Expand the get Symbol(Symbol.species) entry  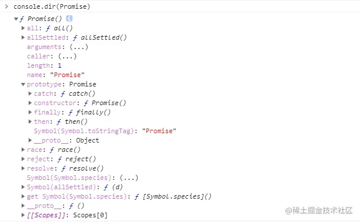click(x=23, y=196)
